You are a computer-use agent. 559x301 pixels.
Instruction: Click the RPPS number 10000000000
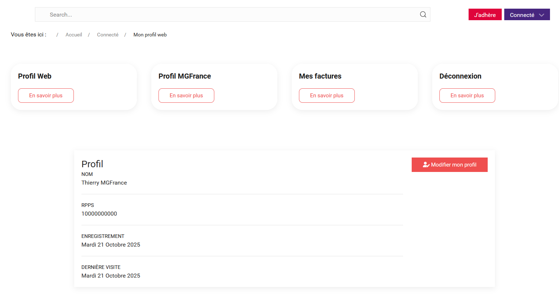[x=99, y=214]
